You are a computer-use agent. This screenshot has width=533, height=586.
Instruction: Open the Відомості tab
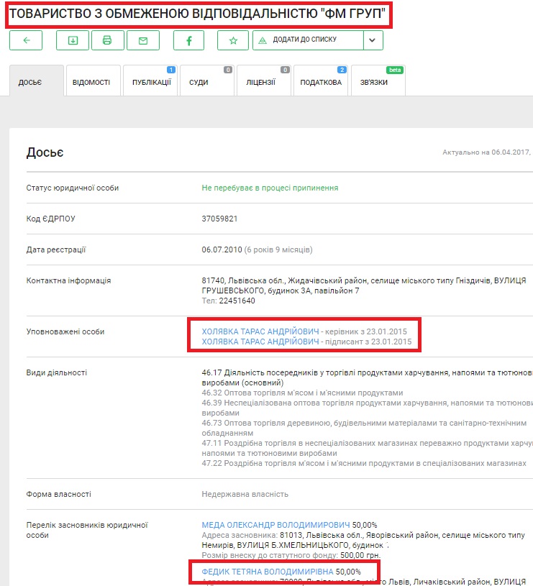[91, 82]
